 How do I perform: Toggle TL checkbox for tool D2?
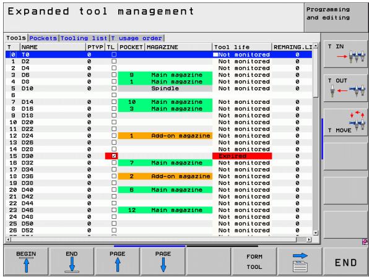(114, 61)
